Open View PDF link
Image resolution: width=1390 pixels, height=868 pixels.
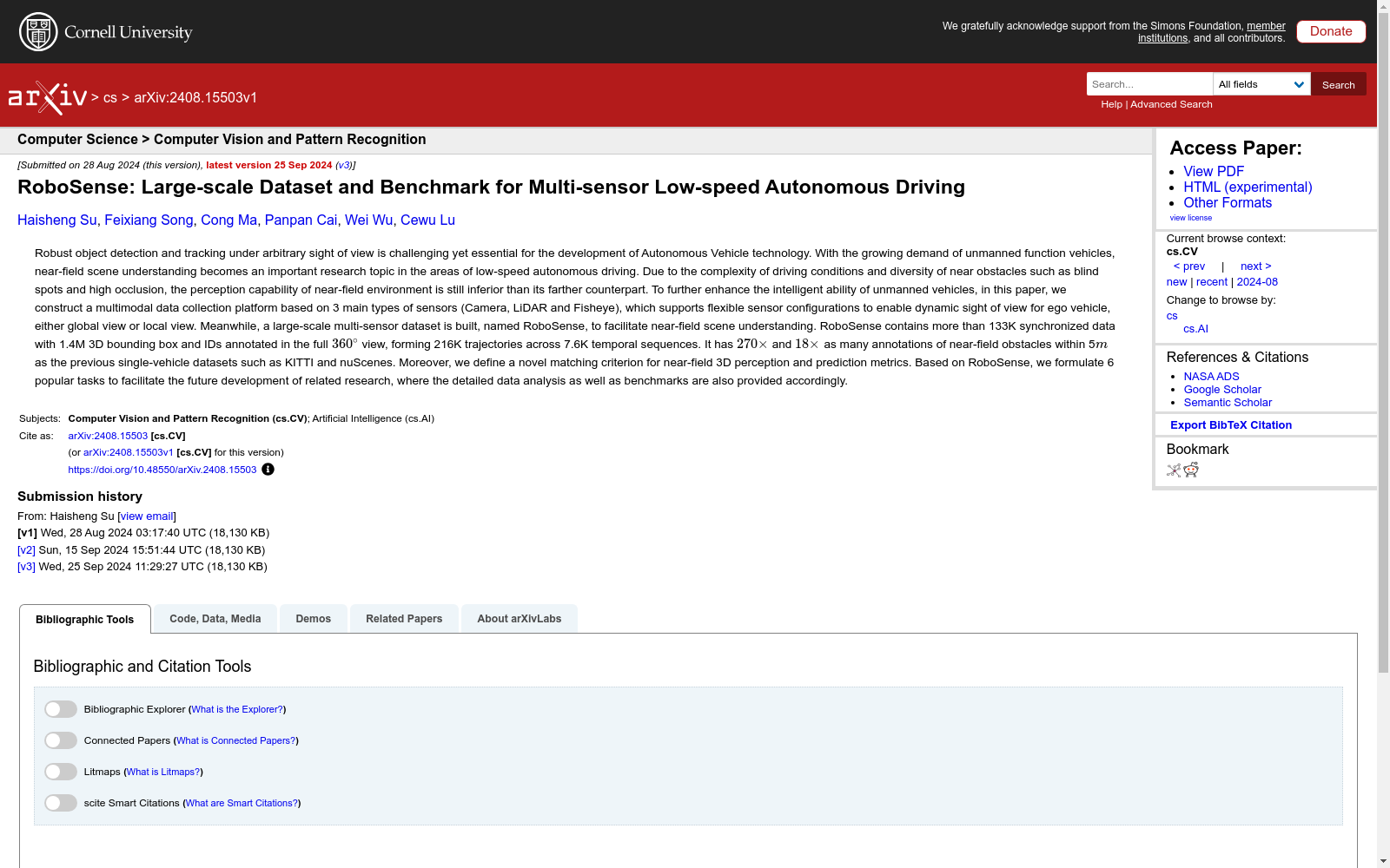coord(1214,172)
